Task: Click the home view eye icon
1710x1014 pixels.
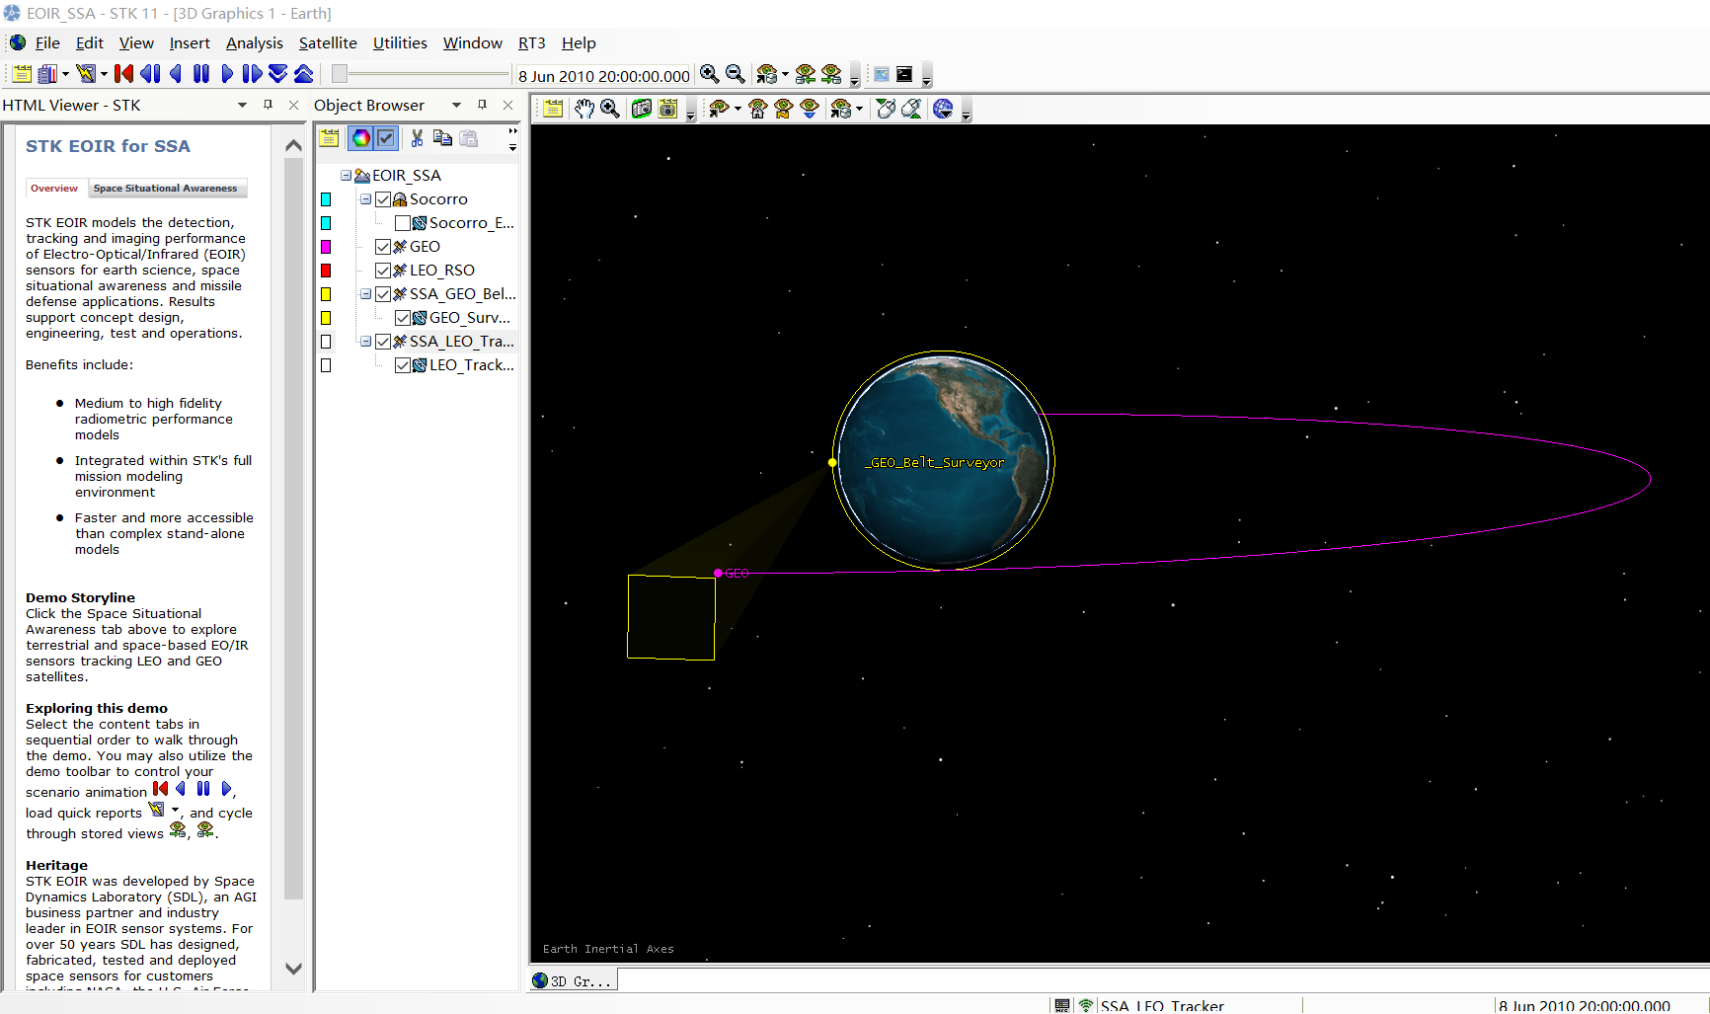Action: 757,109
